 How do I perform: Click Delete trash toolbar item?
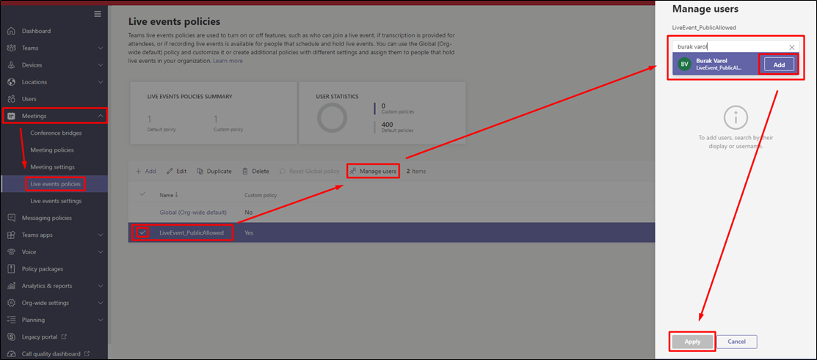[256, 171]
